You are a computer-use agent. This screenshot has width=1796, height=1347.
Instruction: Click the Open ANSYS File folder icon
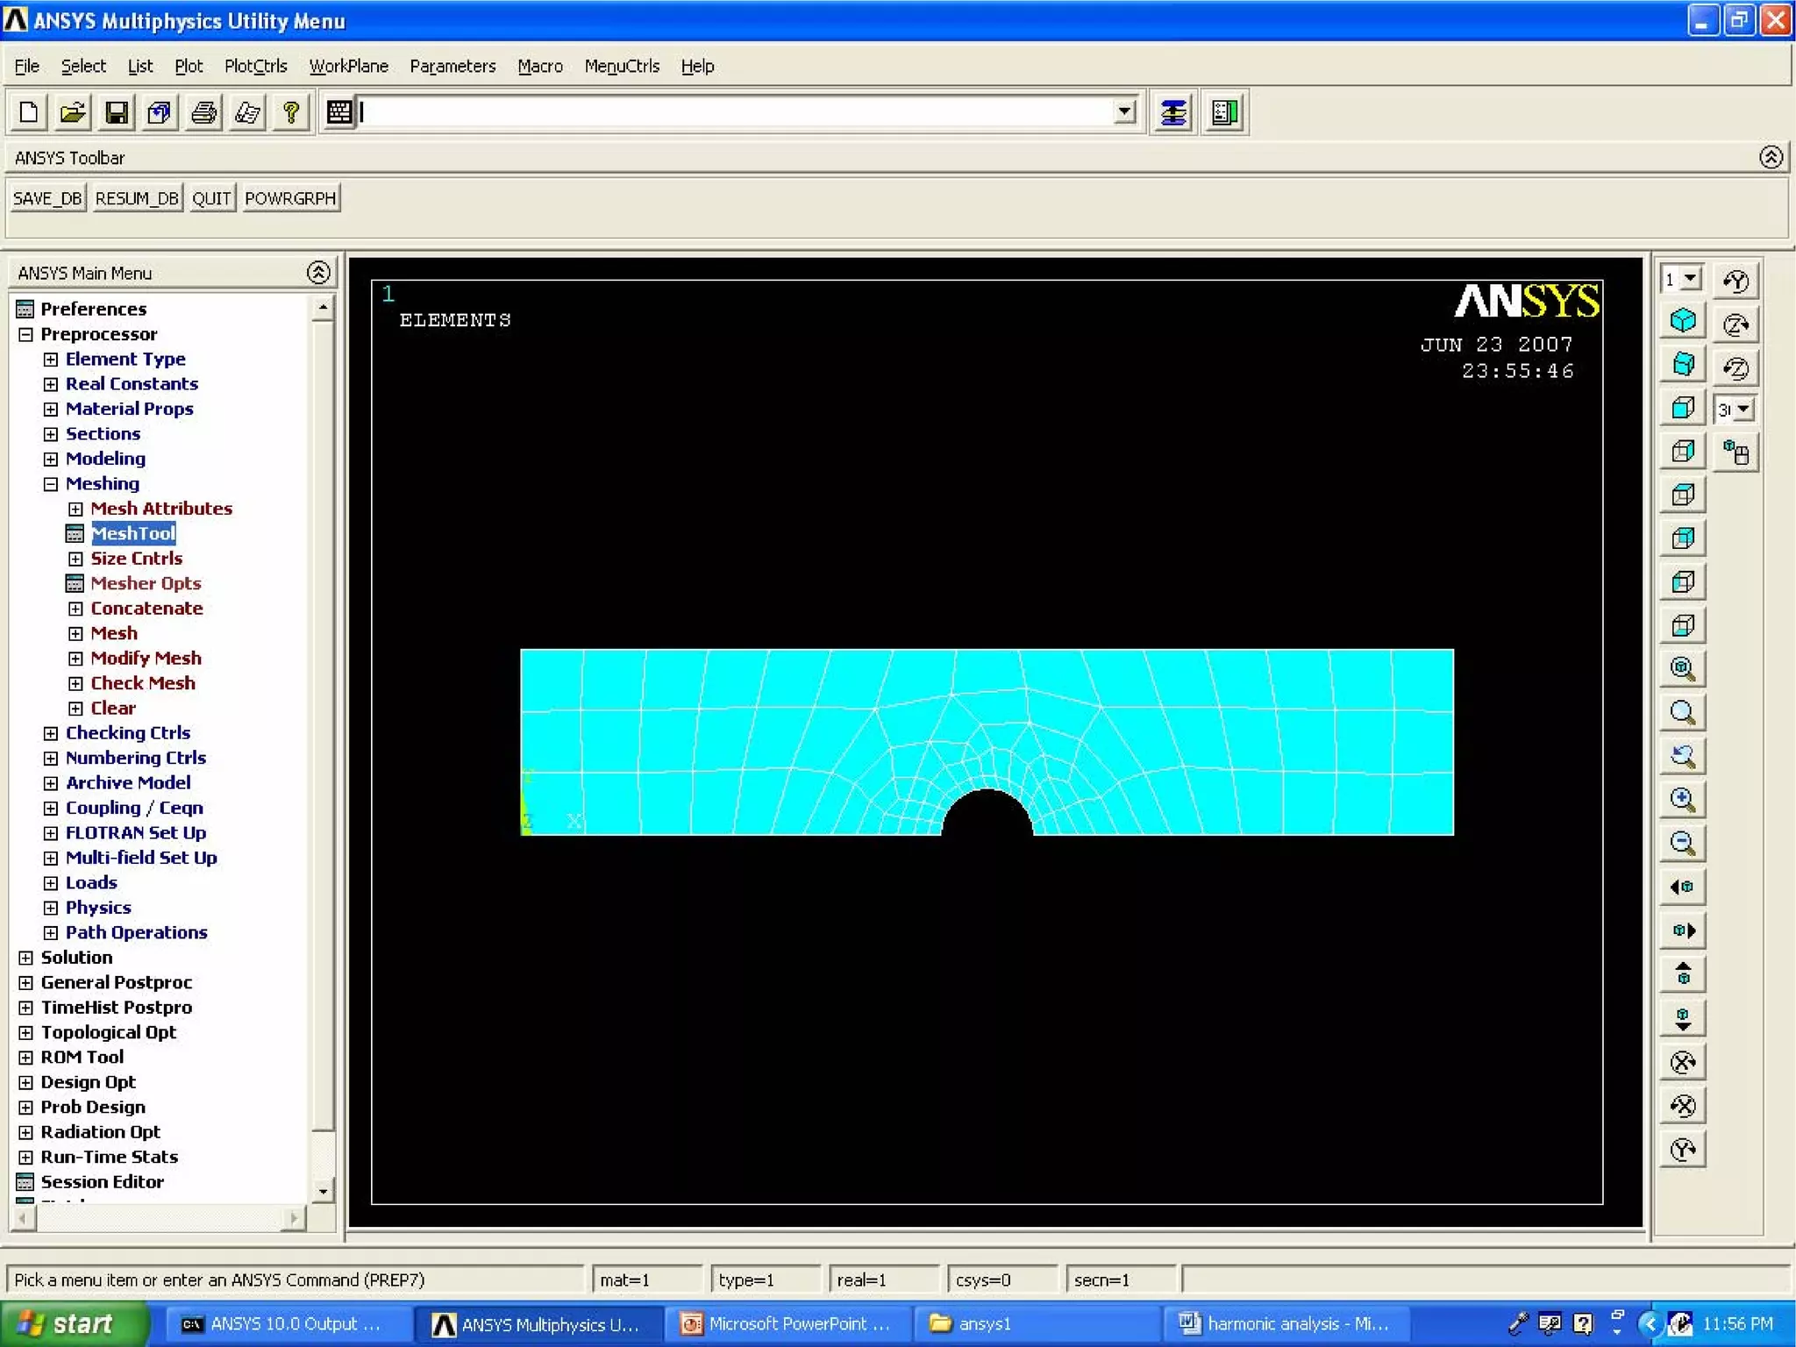pos(73,112)
